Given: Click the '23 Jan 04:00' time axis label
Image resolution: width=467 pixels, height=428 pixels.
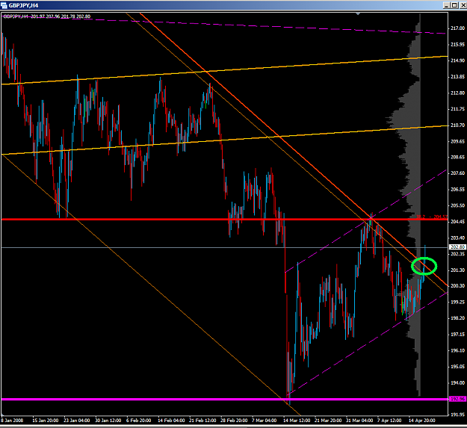Looking at the screenshot, I should (76, 421).
